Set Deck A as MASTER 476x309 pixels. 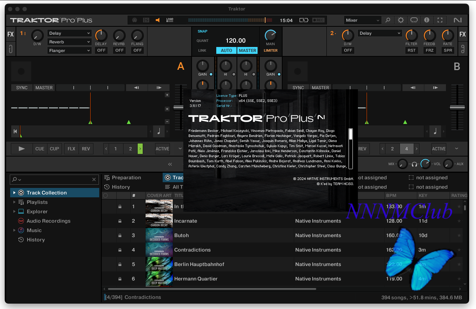(44, 87)
